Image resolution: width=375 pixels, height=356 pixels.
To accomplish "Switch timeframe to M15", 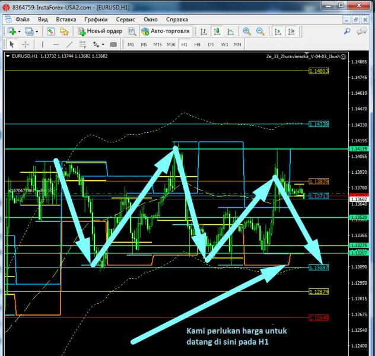I will coord(158,44).
